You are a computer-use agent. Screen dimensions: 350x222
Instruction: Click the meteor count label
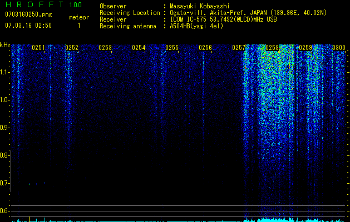click(x=79, y=17)
